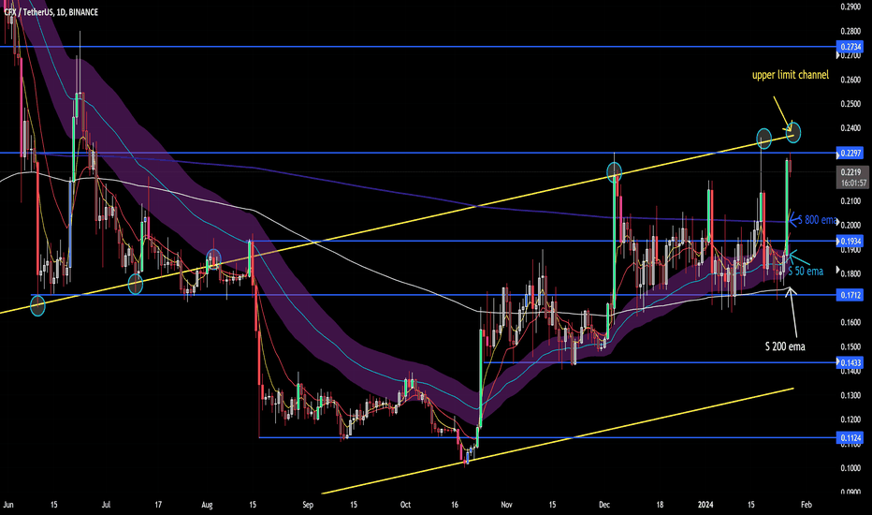The height and width of the screenshot is (515, 872).
Task: Select the 0.1124 price level label
Action: point(850,437)
